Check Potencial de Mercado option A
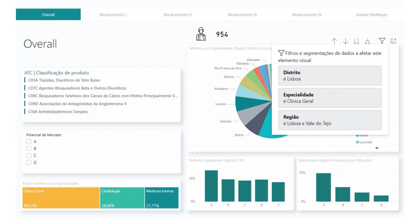Image resolution: width=408 pixels, height=218 pixels. 29,142
